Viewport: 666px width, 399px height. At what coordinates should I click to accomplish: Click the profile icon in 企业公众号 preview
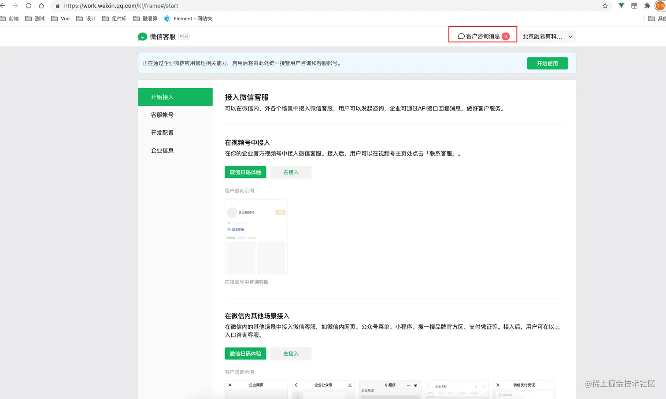(350, 385)
